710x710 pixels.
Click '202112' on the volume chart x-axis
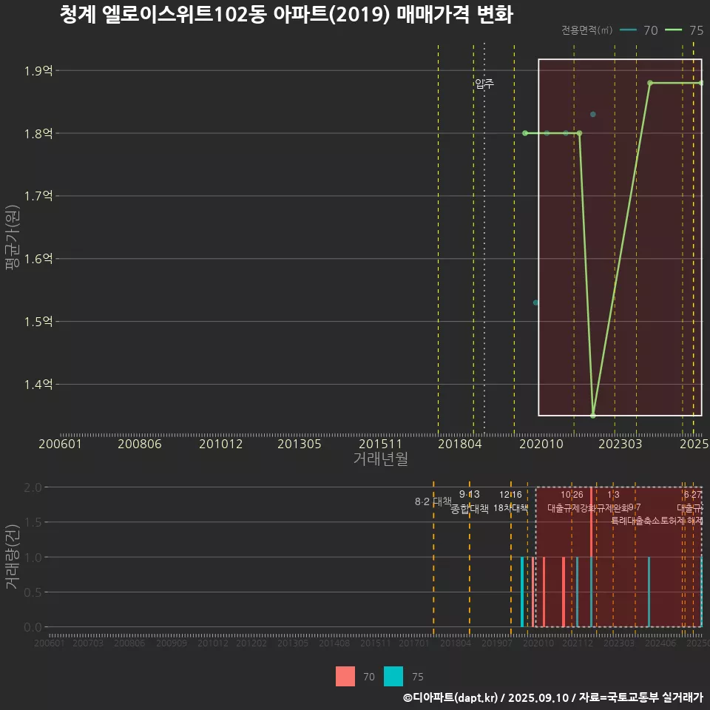tap(578, 643)
